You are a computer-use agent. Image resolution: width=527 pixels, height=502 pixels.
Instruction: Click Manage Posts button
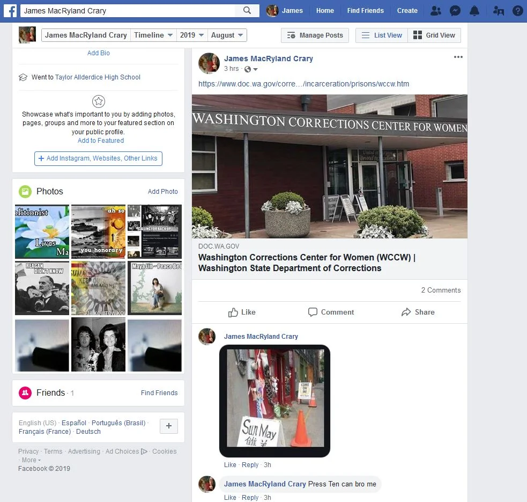[x=315, y=35]
